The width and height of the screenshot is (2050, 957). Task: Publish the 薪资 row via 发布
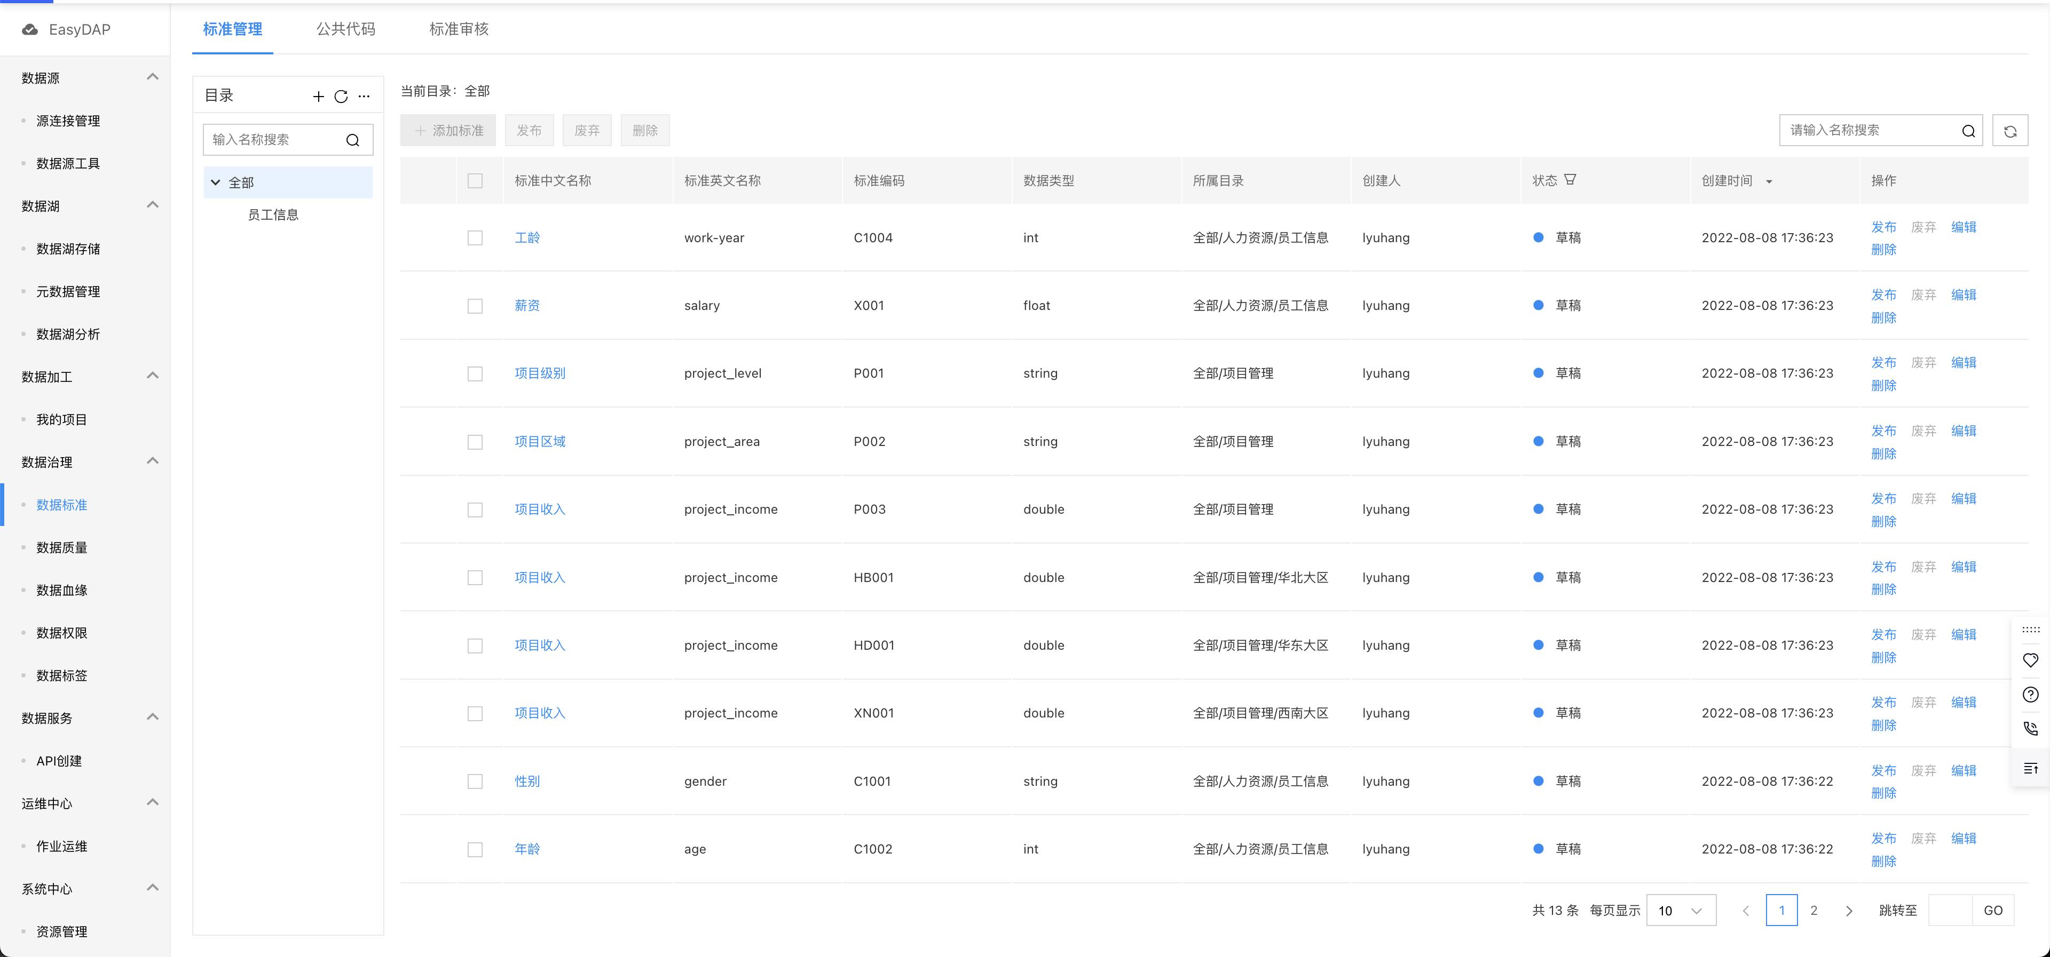1883,295
